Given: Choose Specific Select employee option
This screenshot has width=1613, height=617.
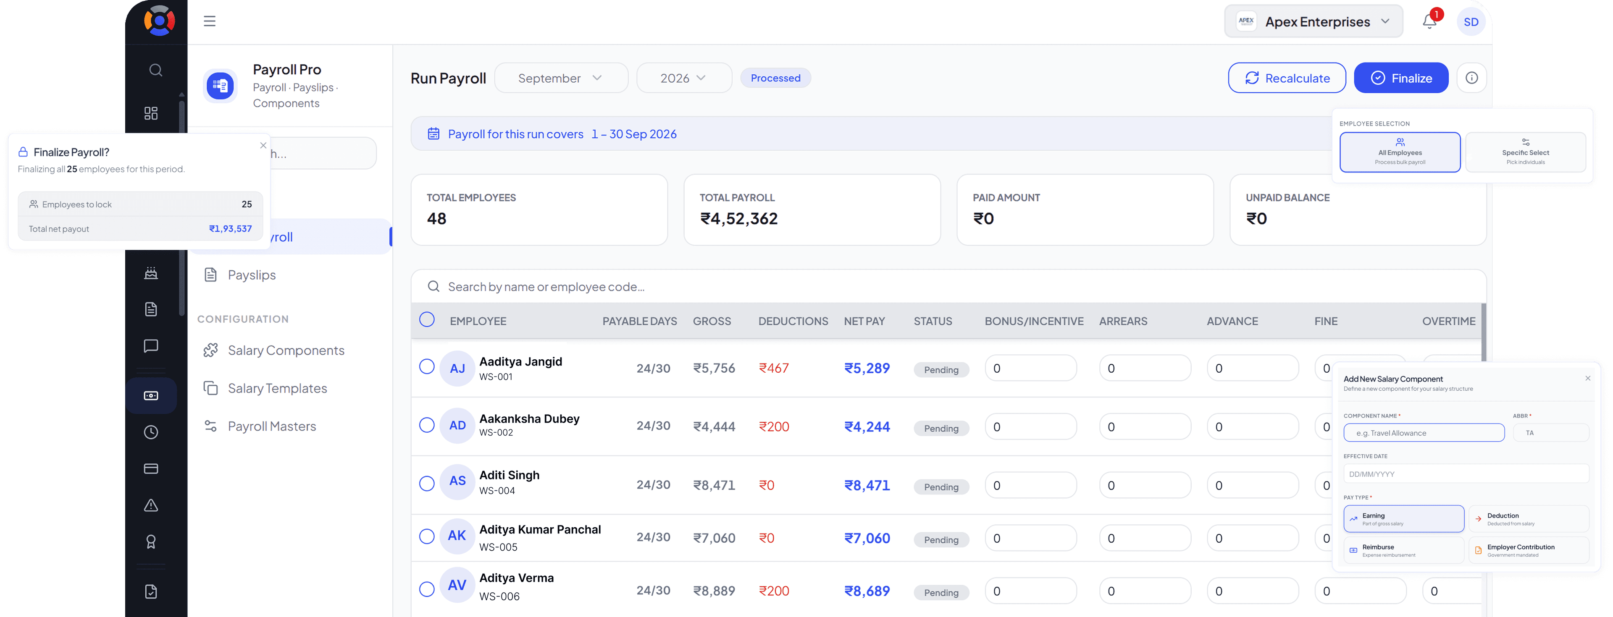Looking at the screenshot, I should [x=1525, y=152].
